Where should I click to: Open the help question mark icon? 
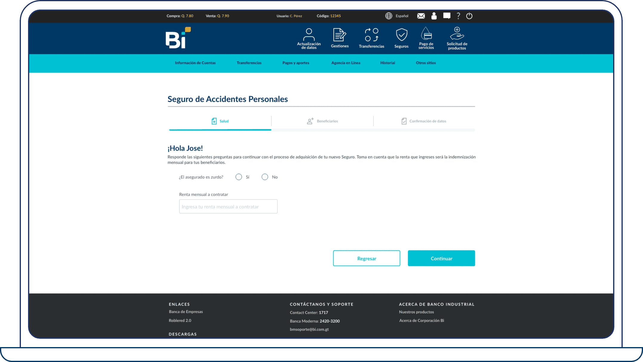(x=458, y=16)
